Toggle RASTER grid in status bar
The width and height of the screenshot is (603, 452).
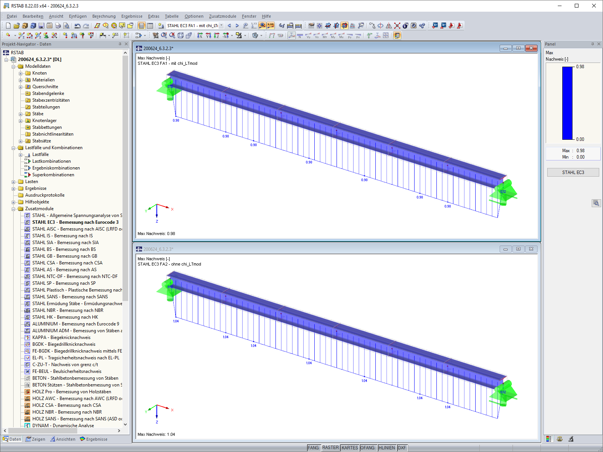point(330,448)
